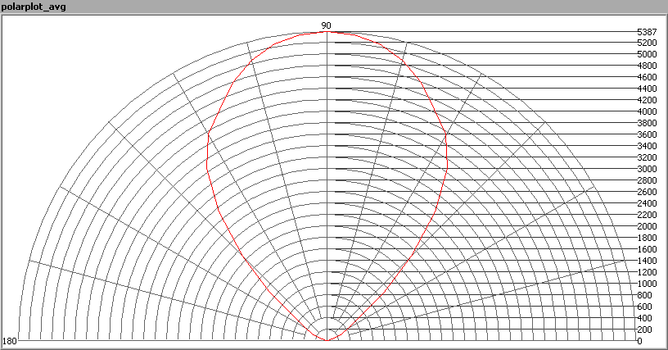Screen dimensions: 668x350
Task: Click the red curve's peak at 90 degrees
Action: point(327,33)
